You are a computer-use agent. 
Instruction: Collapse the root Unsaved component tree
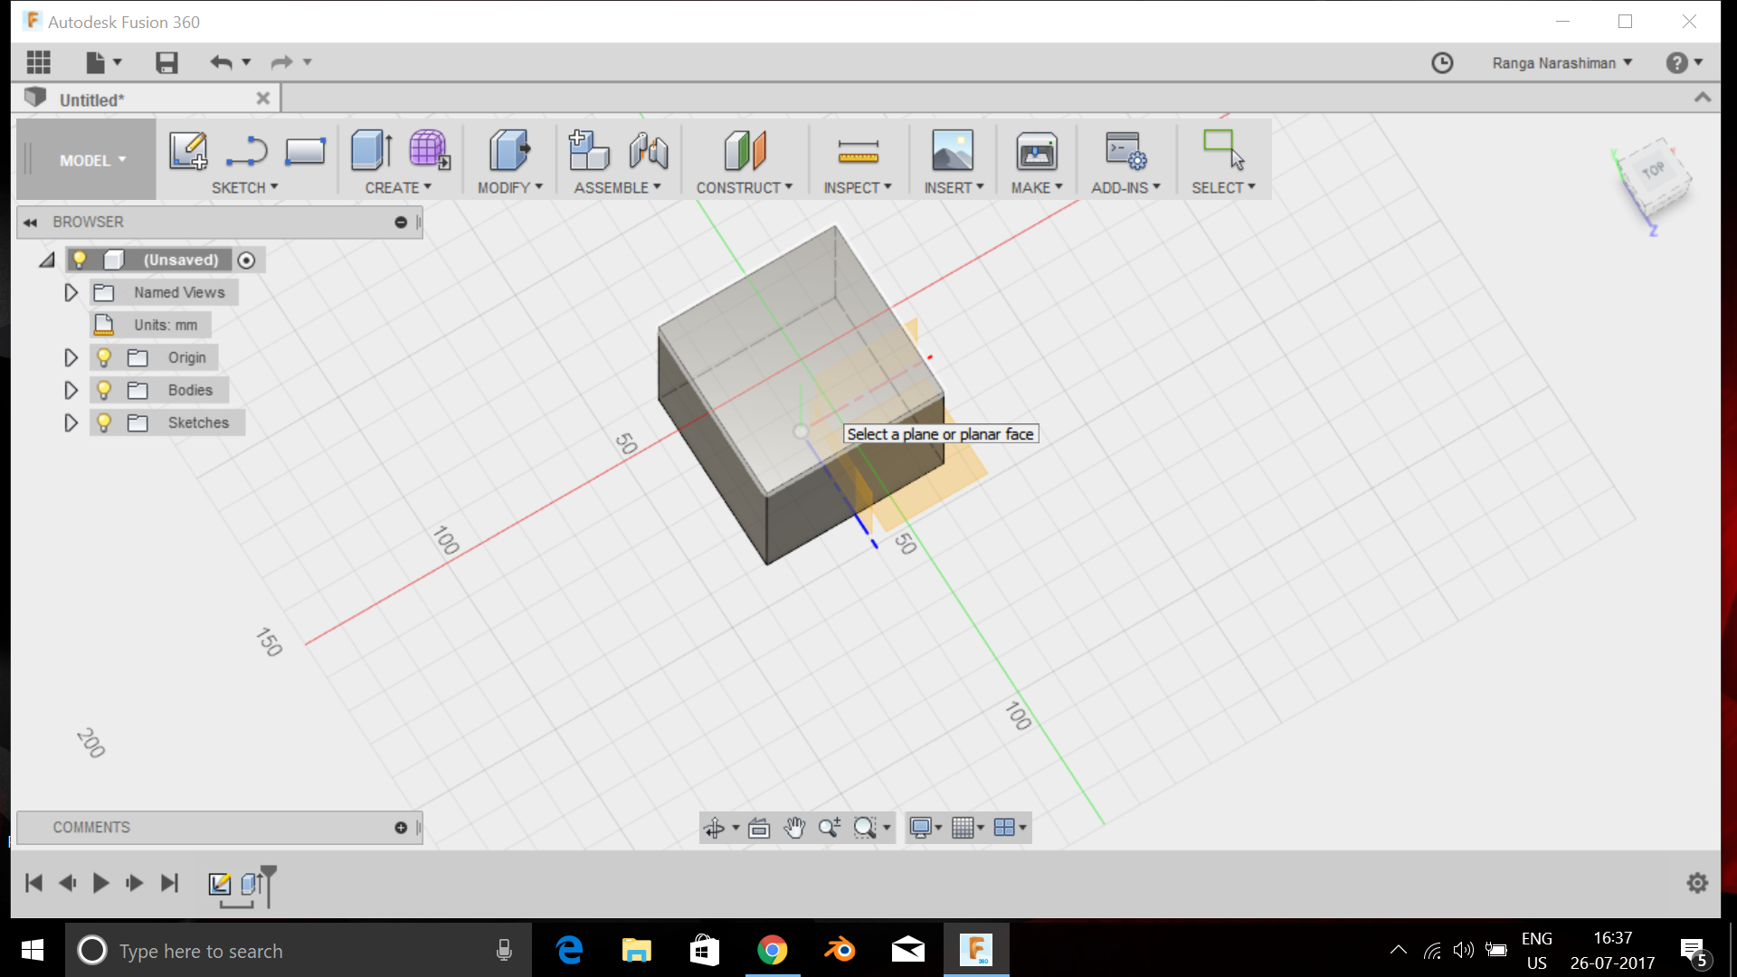click(x=47, y=261)
